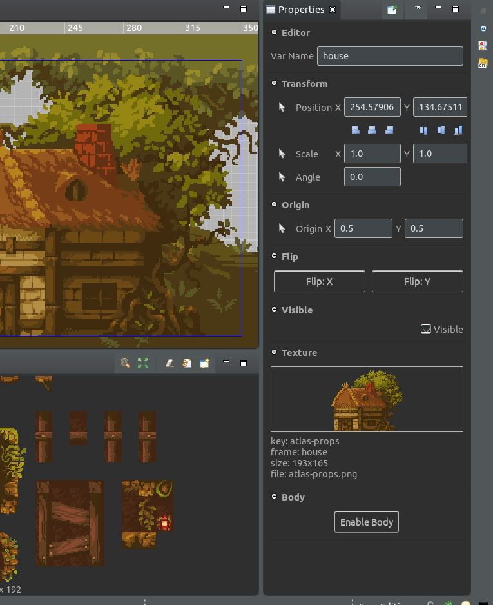The height and width of the screenshot is (605, 493).
Task: Collapse the Texture section
Action: pos(275,353)
